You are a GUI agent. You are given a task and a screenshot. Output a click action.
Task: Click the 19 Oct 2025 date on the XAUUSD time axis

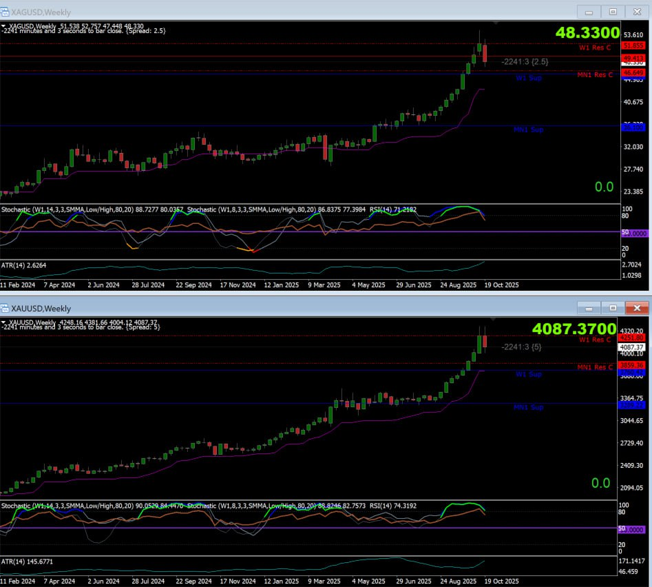pos(501,581)
